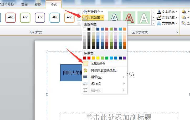The image size is (190, 120).
Task: Select the blue rectangle shape on slide
Action: tap(71, 73)
